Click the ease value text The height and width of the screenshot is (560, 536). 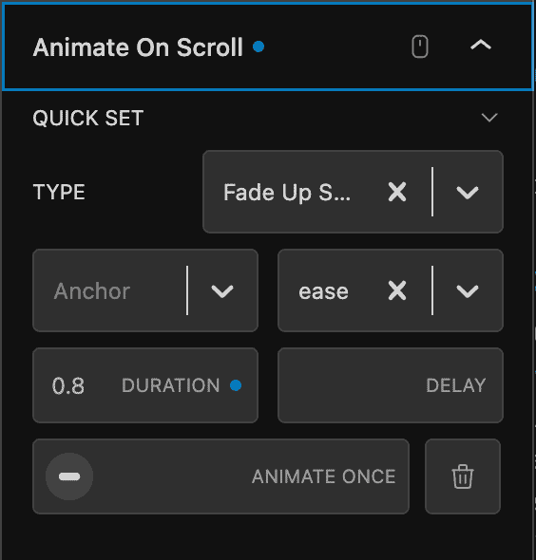(x=323, y=291)
